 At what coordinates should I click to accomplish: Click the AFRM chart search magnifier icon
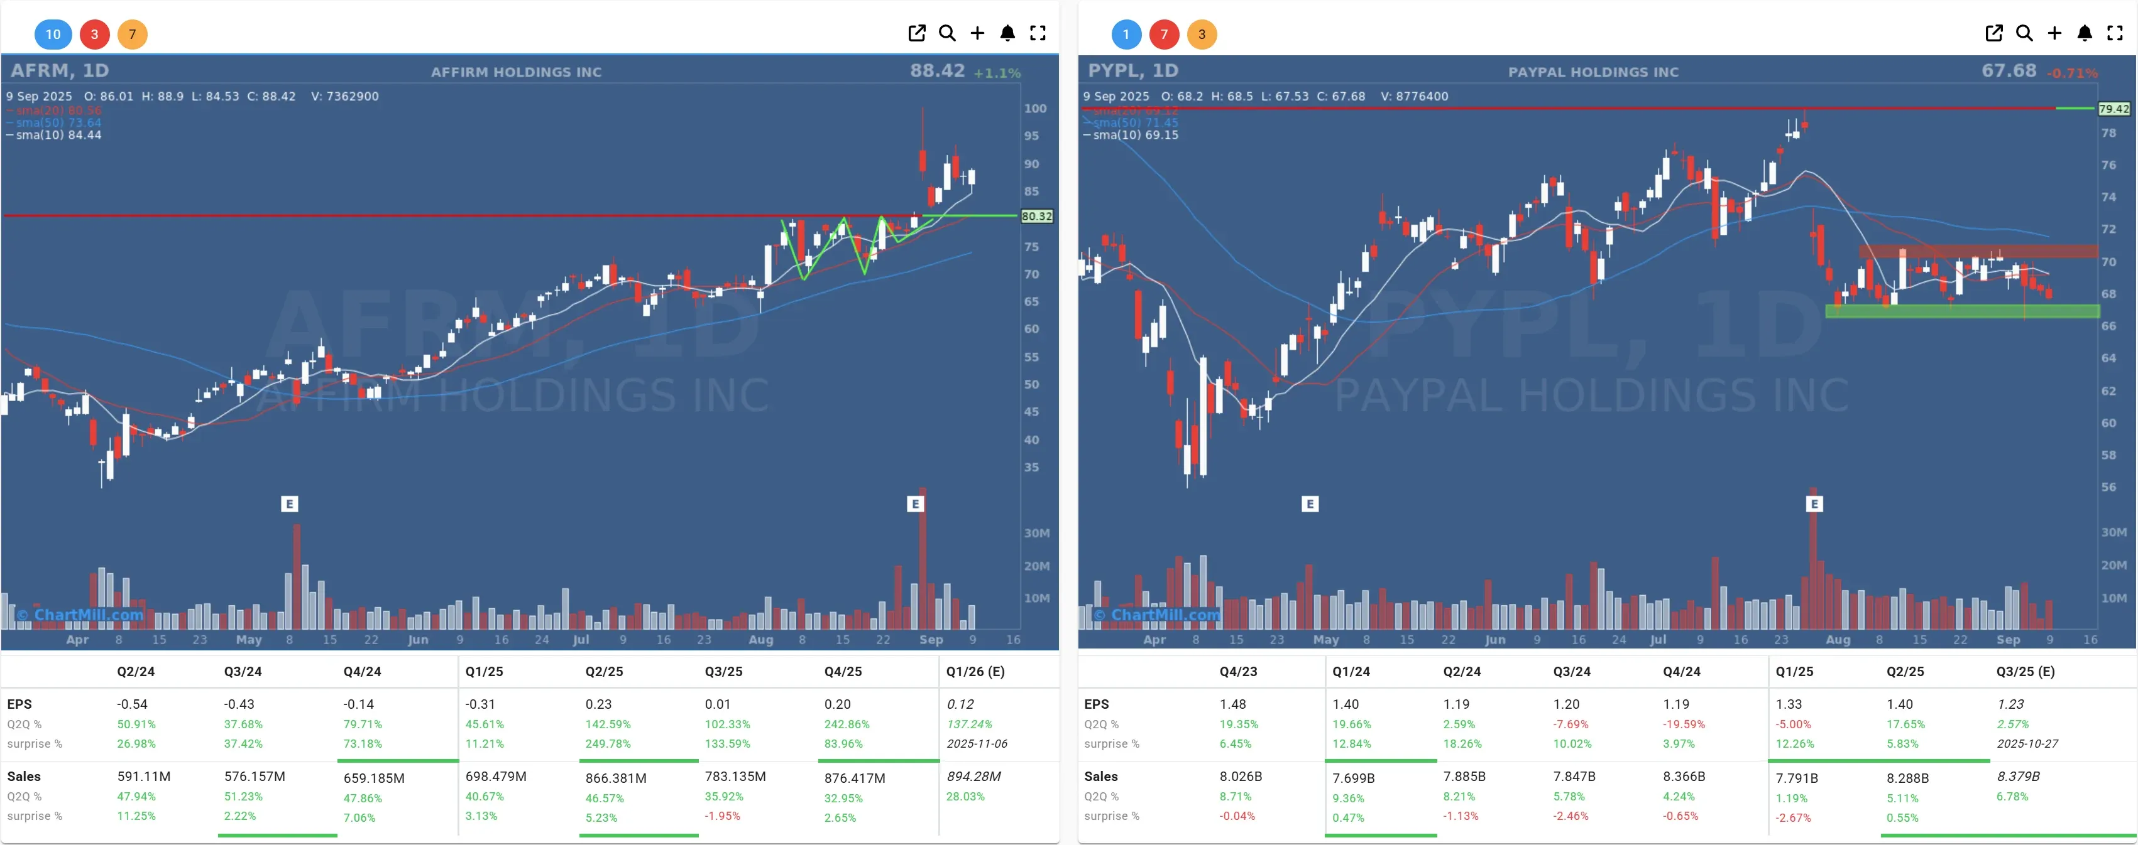pos(947,33)
